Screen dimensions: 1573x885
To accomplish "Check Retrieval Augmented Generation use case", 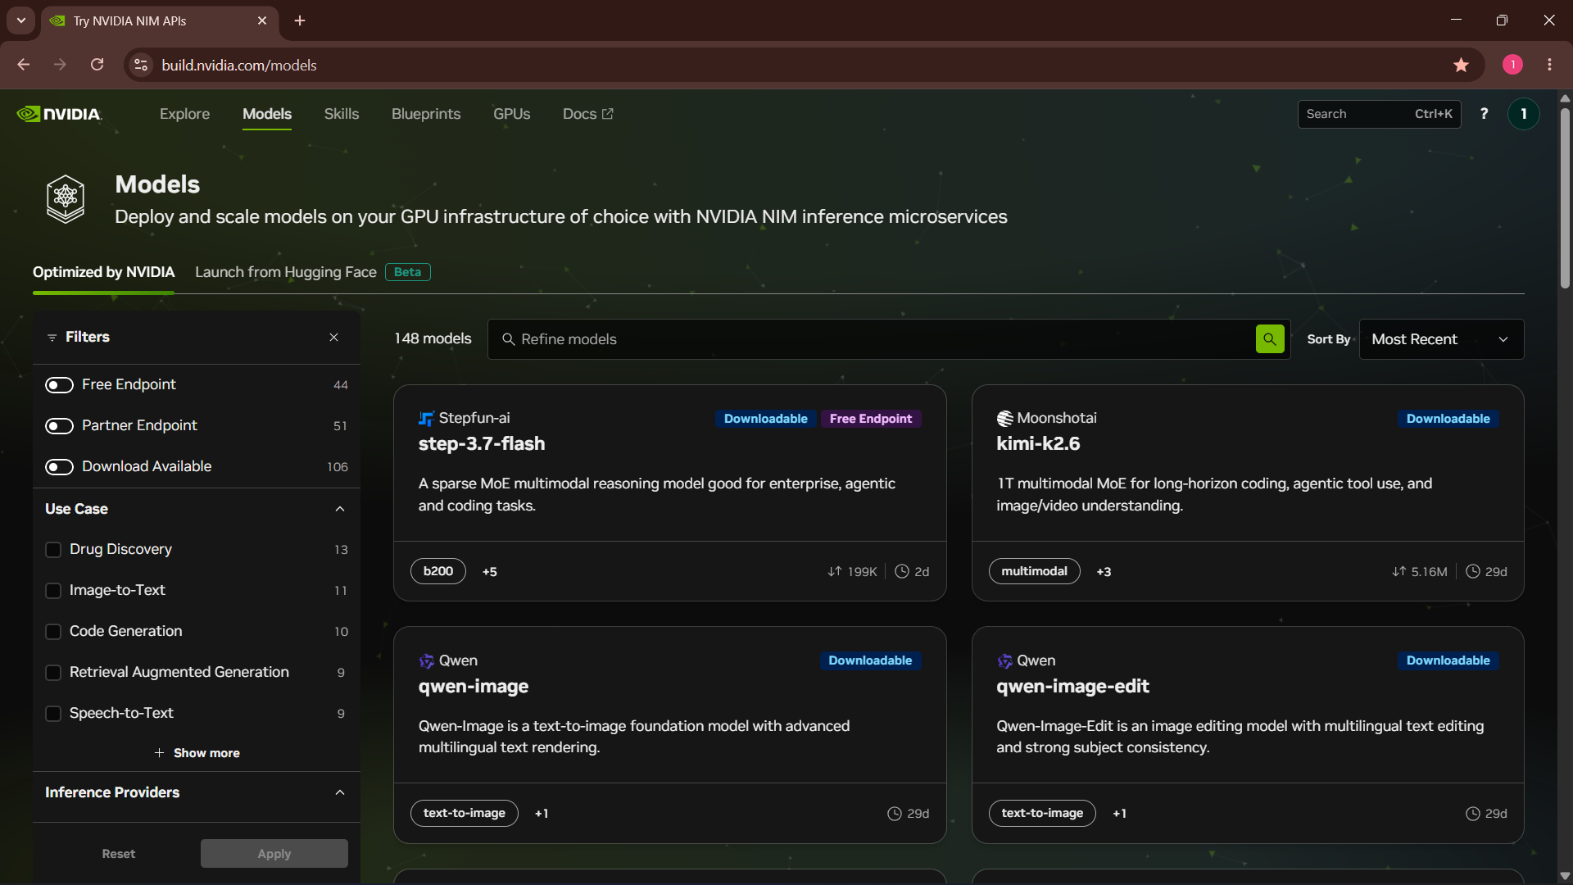I will (x=53, y=673).
